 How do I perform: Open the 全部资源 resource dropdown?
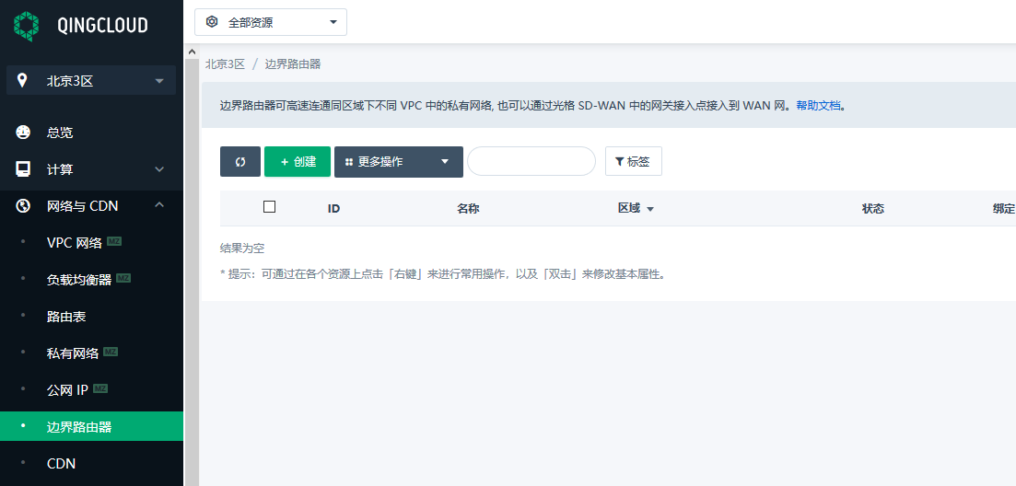pyautogui.click(x=271, y=22)
